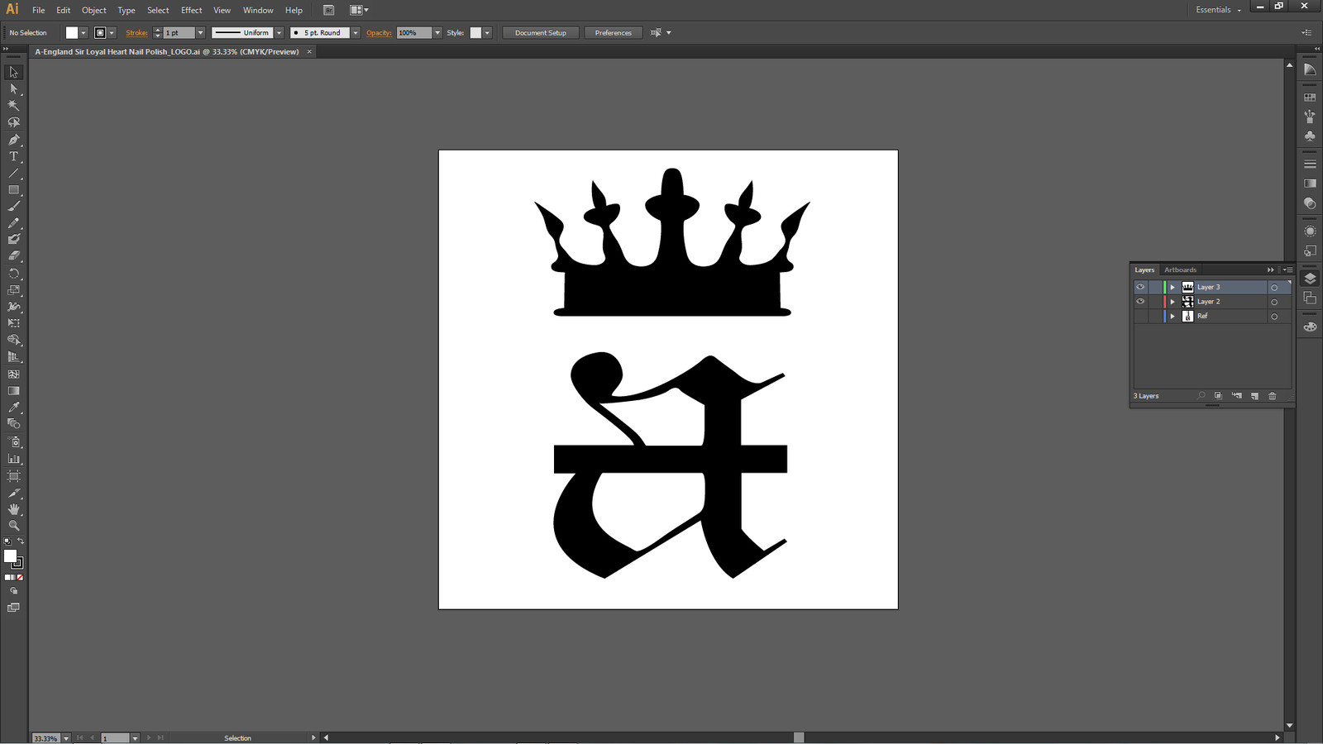The image size is (1323, 744).
Task: Switch to the Artboards tab
Action: point(1180,270)
